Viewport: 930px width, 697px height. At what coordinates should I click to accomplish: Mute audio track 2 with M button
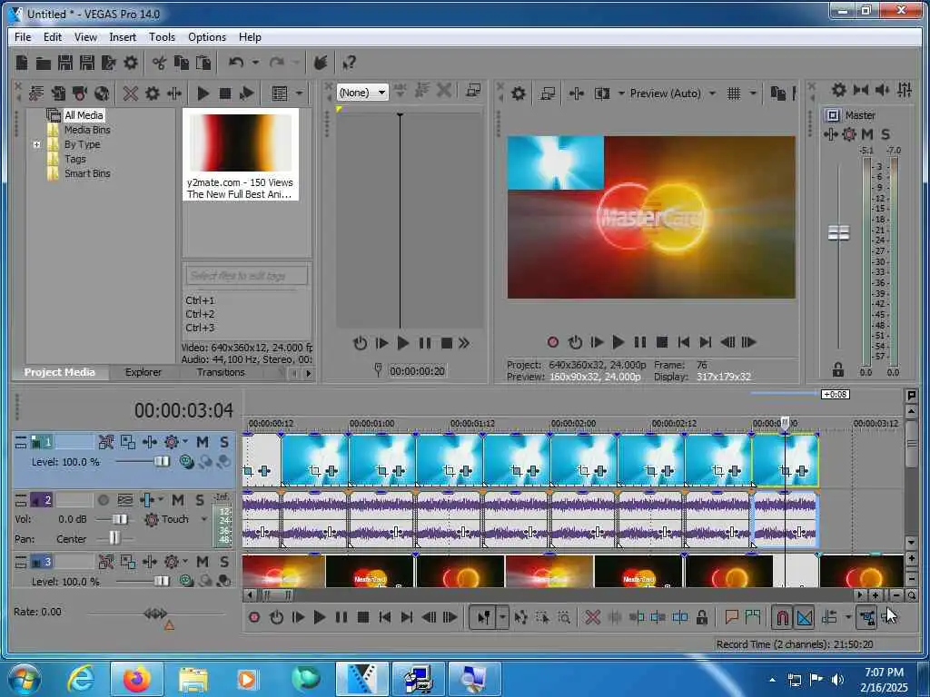[177, 501]
